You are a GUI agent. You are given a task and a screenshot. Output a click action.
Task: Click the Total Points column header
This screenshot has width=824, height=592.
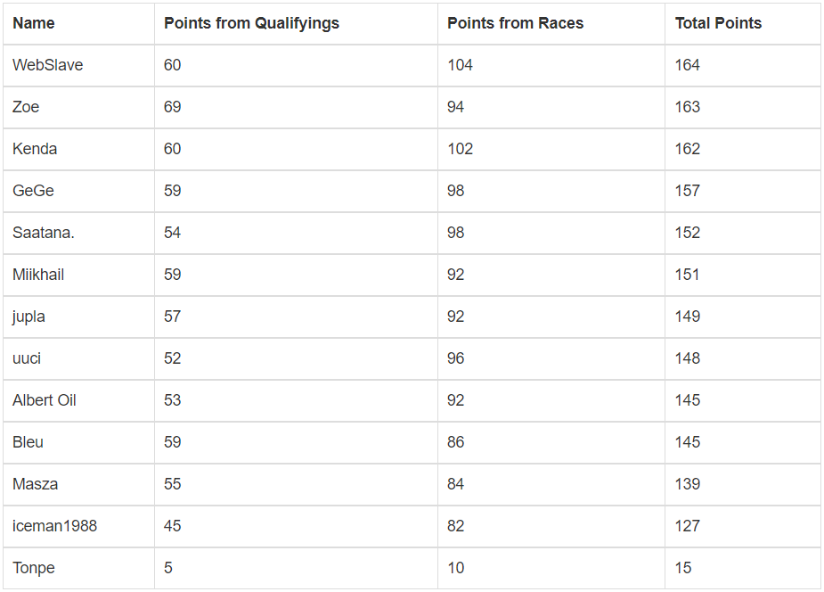click(x=718, y=23)
